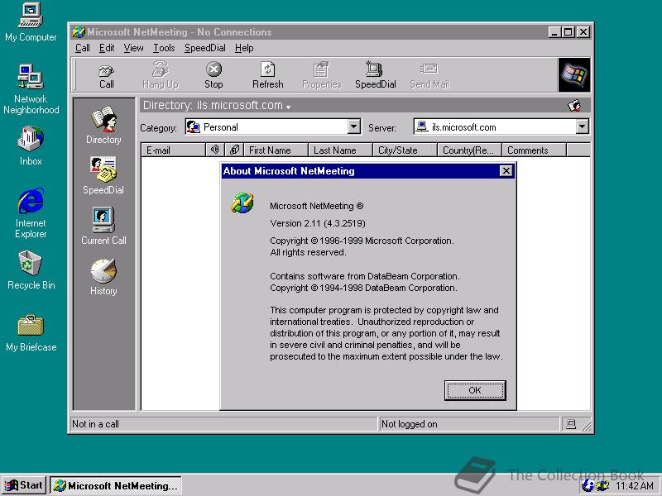Open the Directory ils.microsoft.com header dropdown

217,106
